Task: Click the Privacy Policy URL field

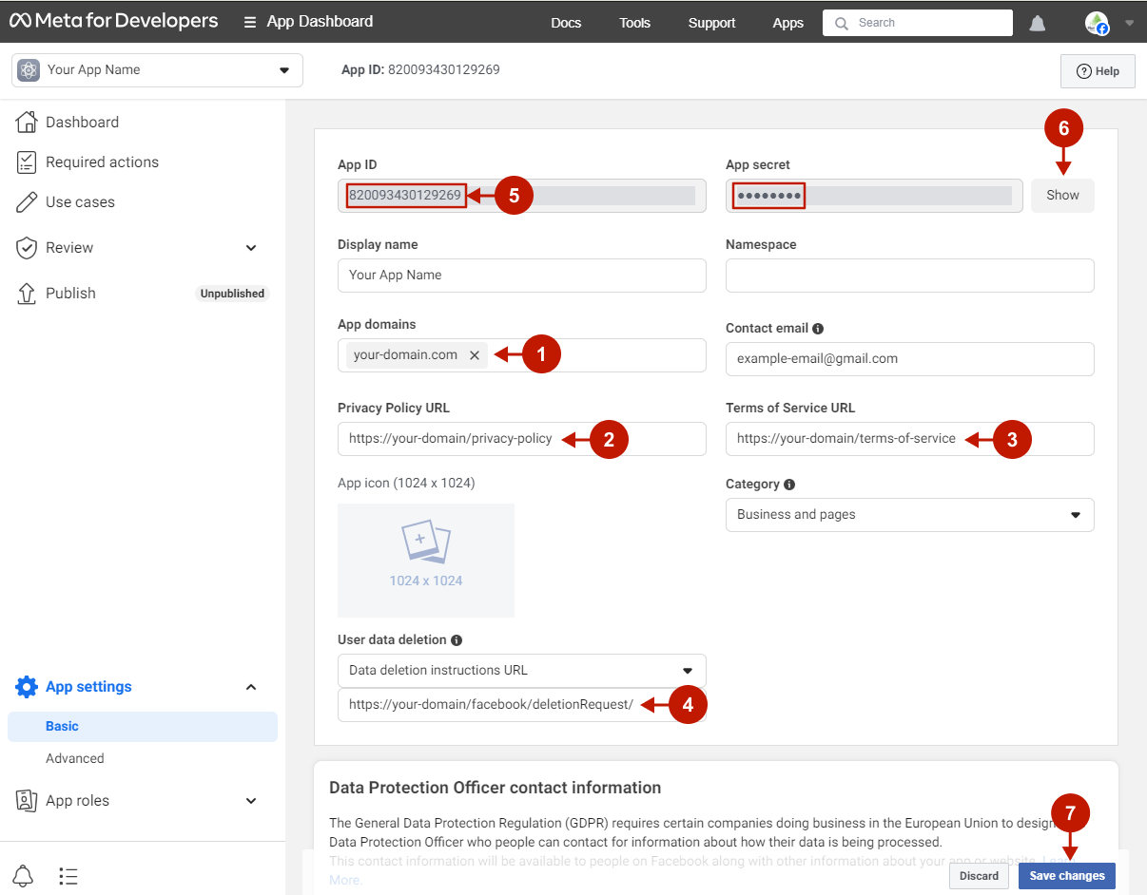Action: pyautogui.click(x=522, y=439)
